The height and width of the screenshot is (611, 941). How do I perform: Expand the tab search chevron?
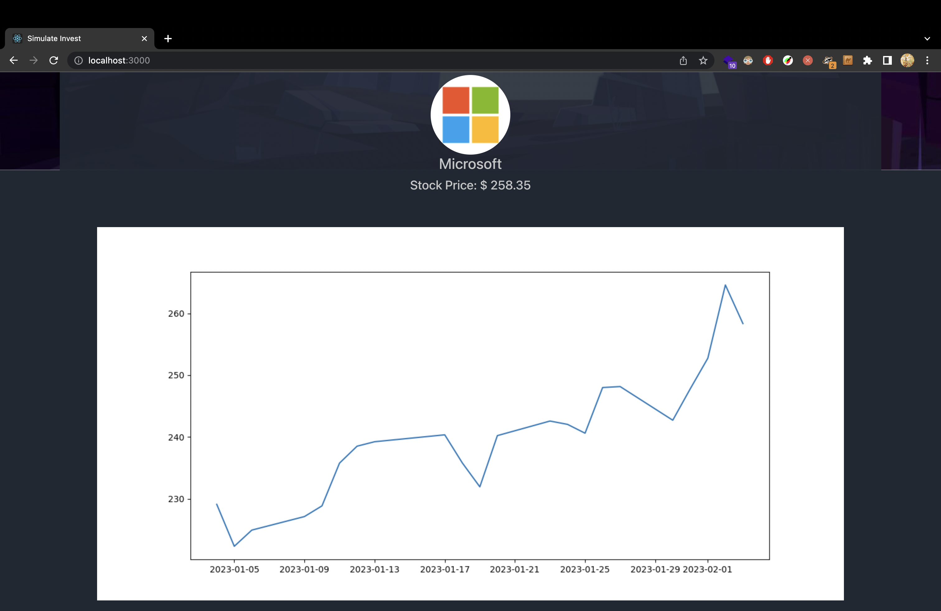click(x=927, y=39)
